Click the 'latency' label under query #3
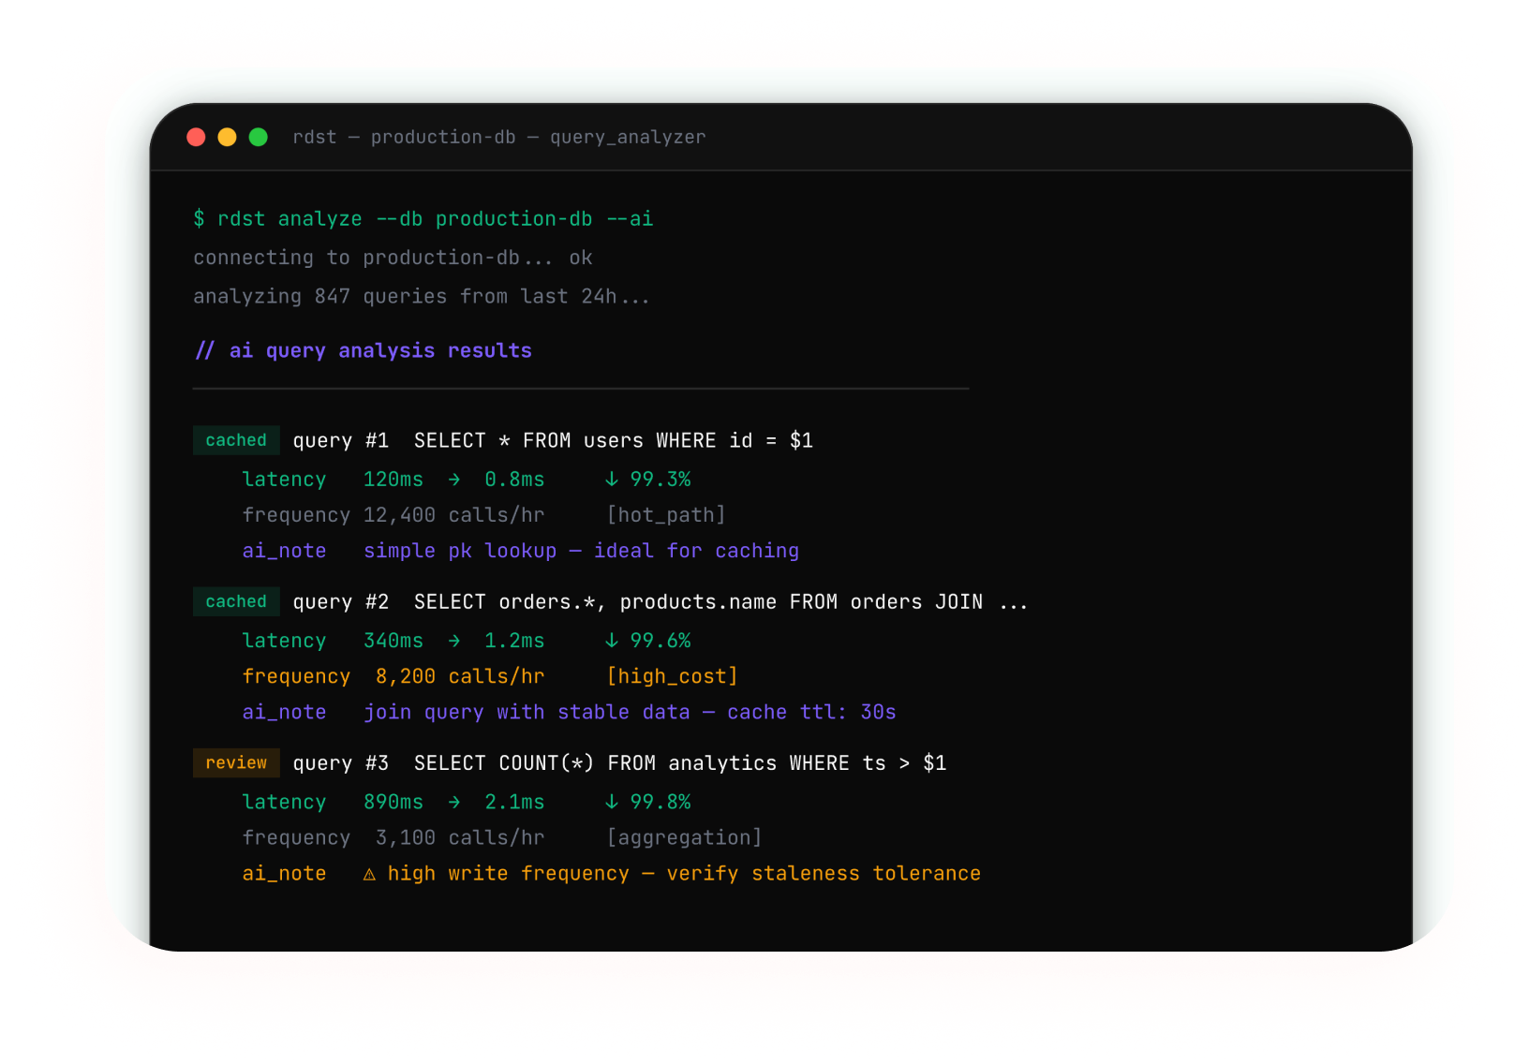The height and width of the screenshot is (1064, 1529). (x=284, y=802)
